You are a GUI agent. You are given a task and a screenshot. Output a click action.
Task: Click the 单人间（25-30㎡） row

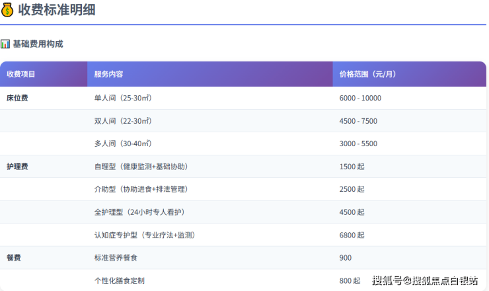tap(123, 98)
